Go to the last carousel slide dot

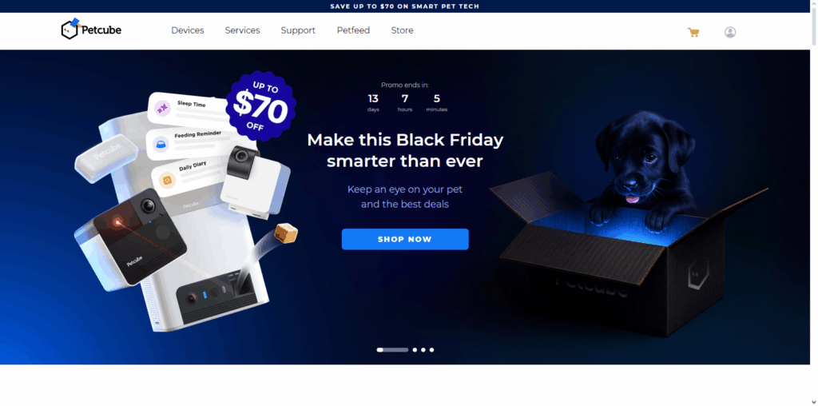(431, 349)
